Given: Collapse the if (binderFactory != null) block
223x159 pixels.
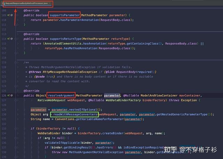Looking at the screenshot, I should click(16, 129).
